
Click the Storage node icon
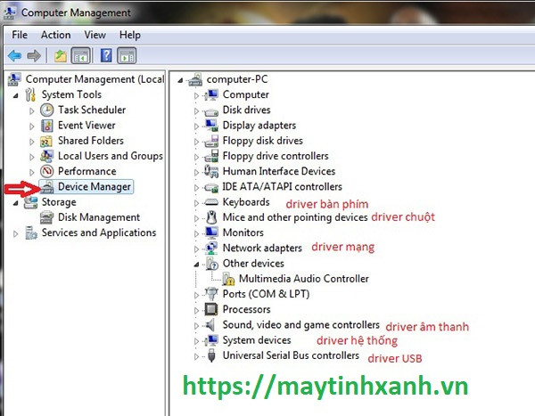pos(30,202)
